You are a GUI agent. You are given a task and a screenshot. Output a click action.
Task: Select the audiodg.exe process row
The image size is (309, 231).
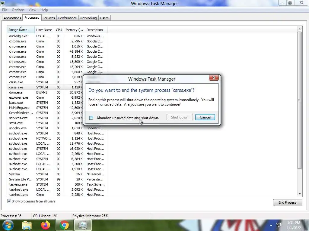point(57,36)
